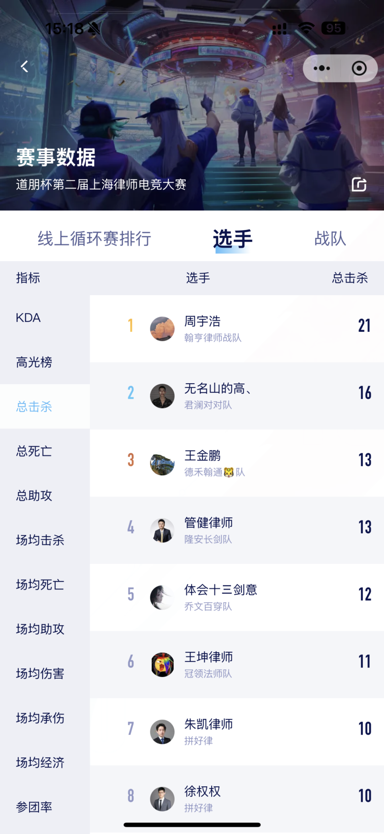This screenshot has height=834, width=384.
Task: Open 场均经济 ranking
Action: click(x=40, y=763)
